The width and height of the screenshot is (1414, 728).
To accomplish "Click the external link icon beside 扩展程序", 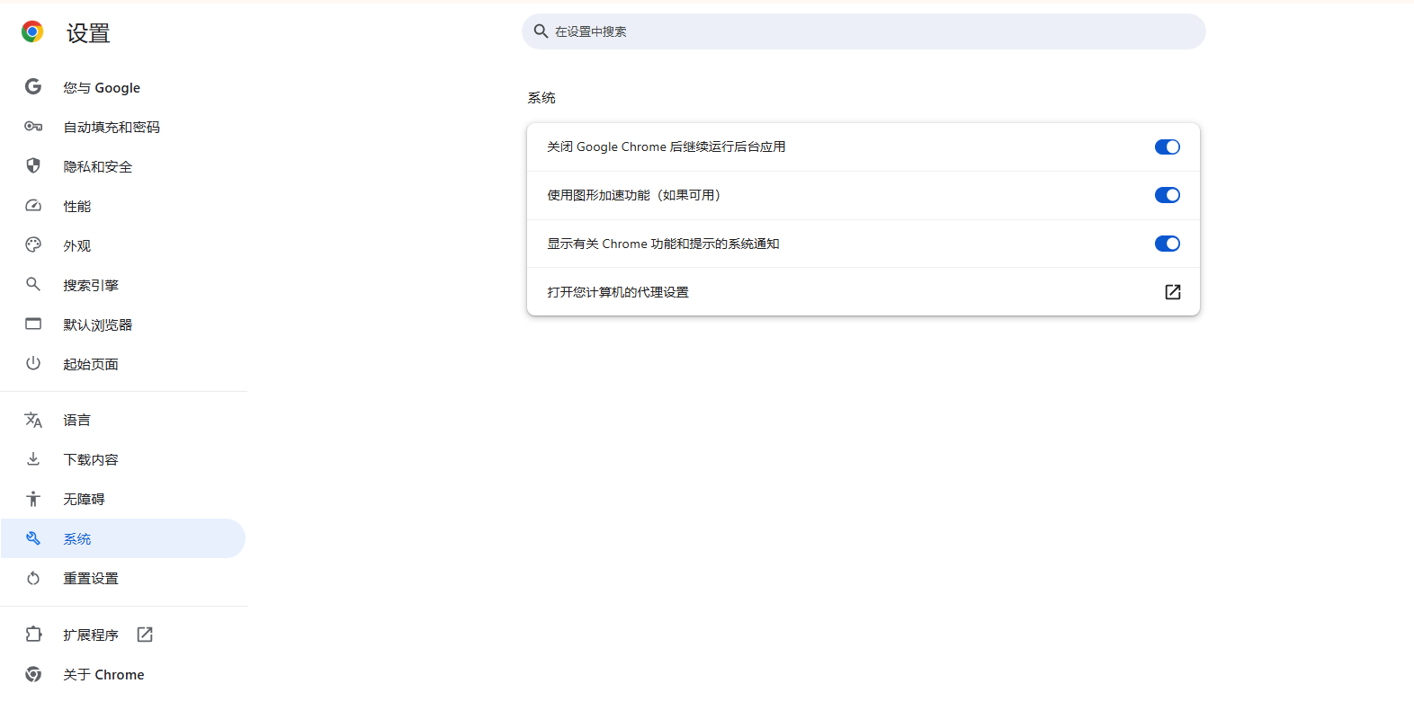I will point(145,635).
